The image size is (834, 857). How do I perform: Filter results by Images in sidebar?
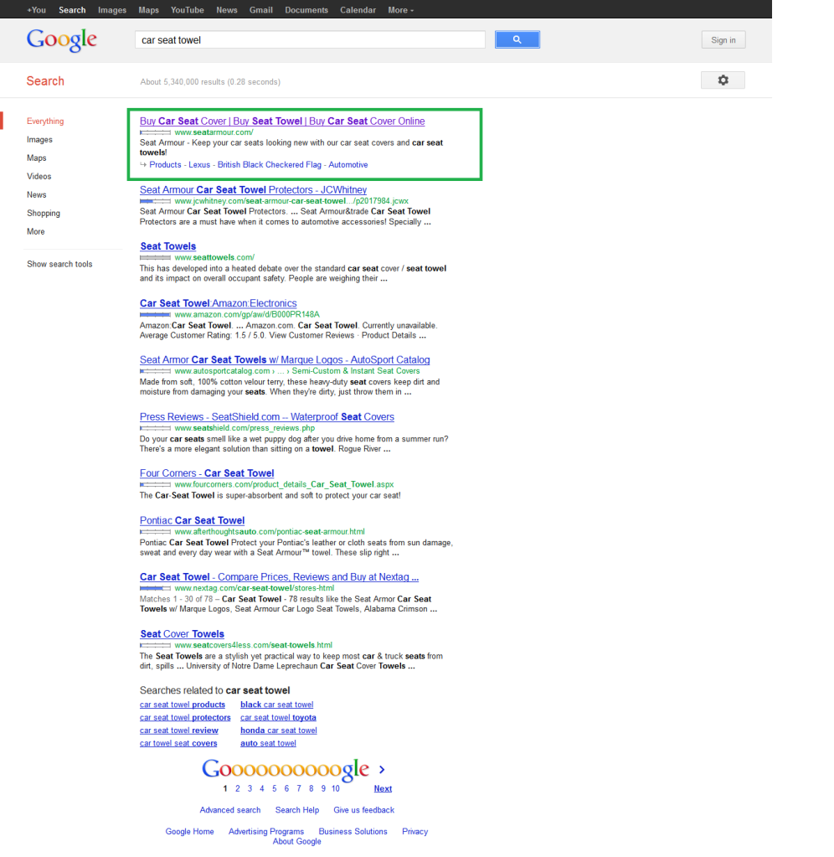click(x=40, y=140)
